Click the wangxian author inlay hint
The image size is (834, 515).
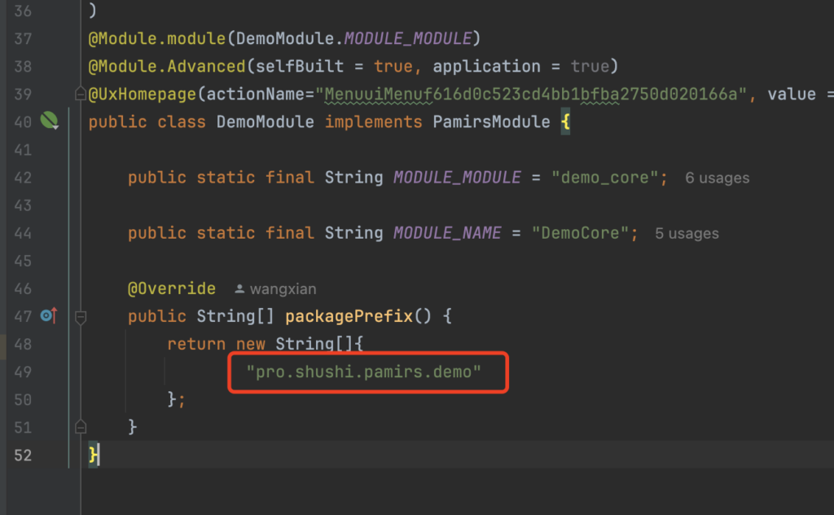point(275,288)
